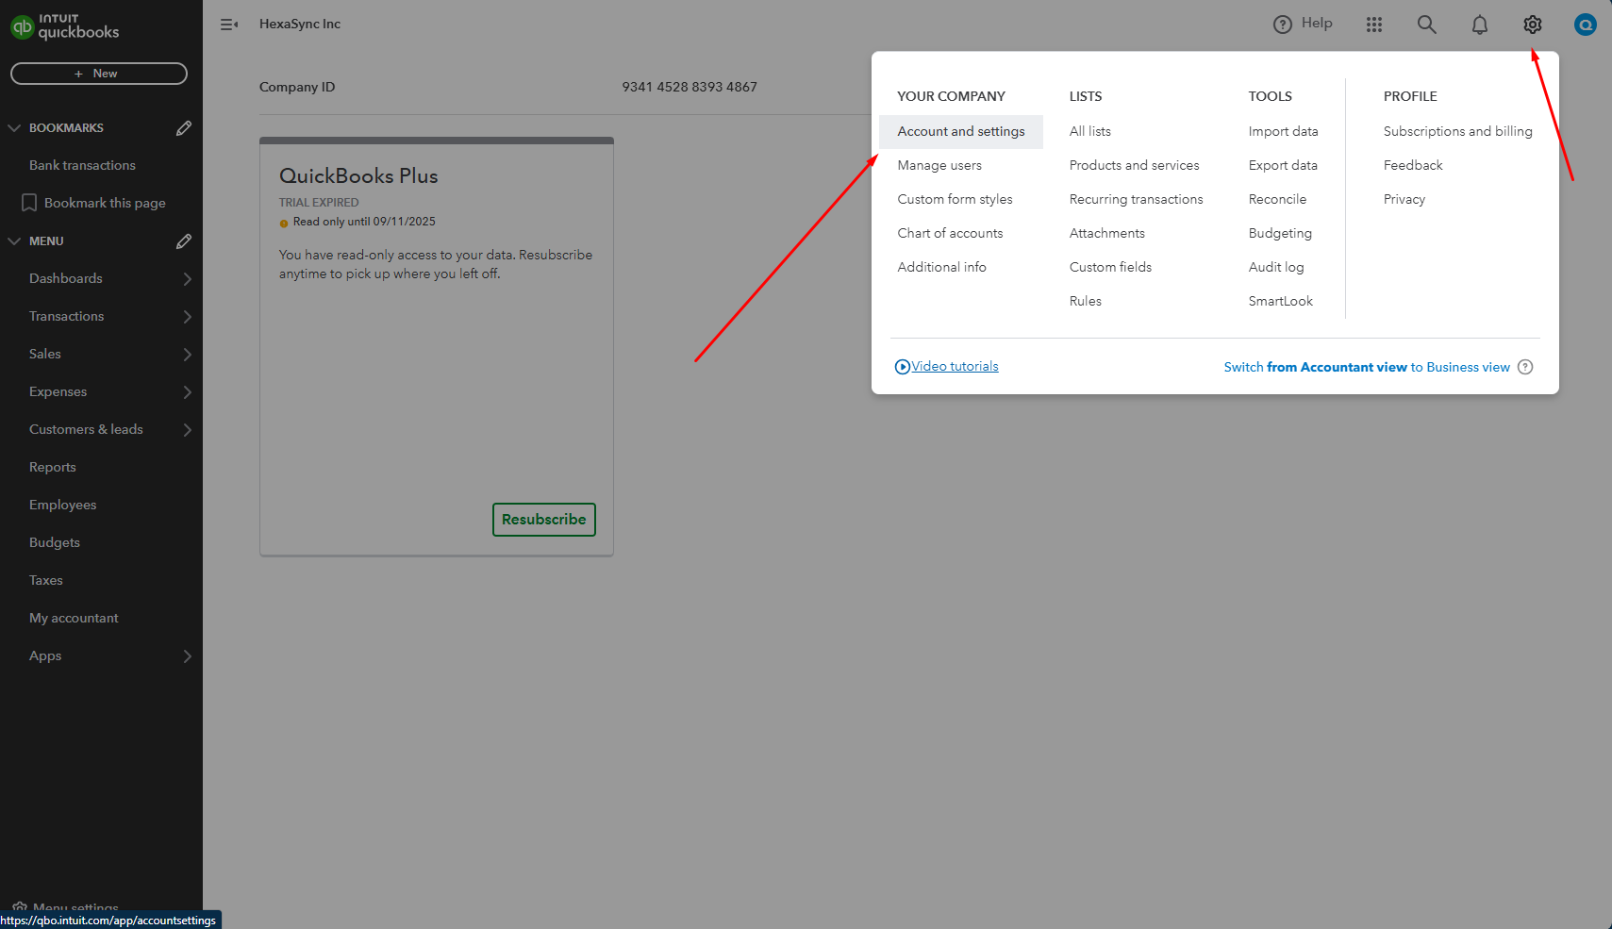Choose Export data
The image size is (1612, 929).
pos(1283,165)
